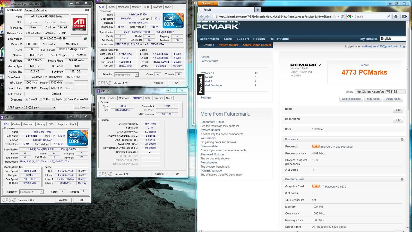Click the BIOS save icon in GPU-Z
This screenshot has width=412, height=232.
(85, 38)
